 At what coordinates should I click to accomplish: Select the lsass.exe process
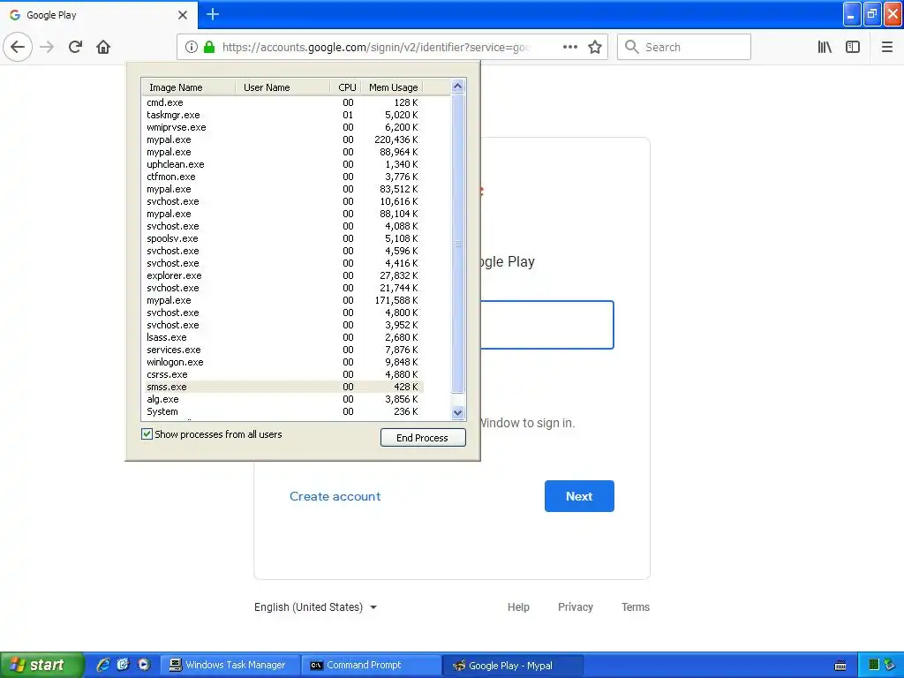(282, 337)
